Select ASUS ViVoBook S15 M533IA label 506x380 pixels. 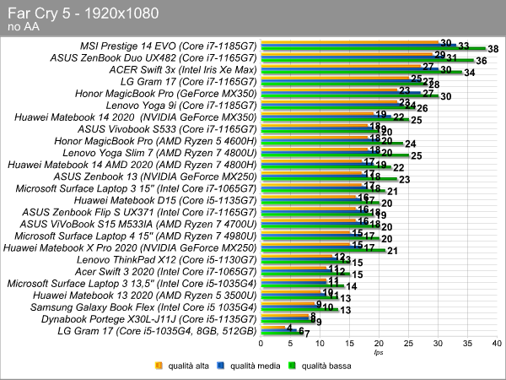click(x=138, y=225)
